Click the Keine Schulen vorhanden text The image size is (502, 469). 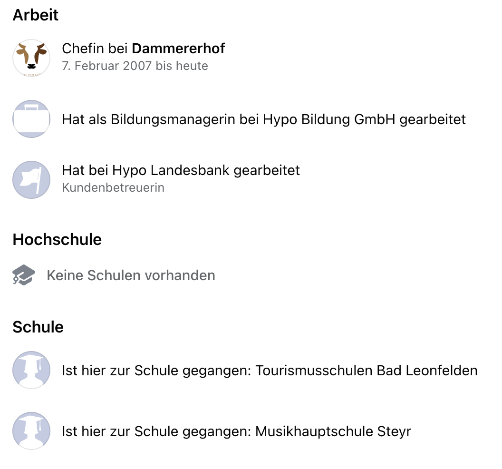coord(131,275)
